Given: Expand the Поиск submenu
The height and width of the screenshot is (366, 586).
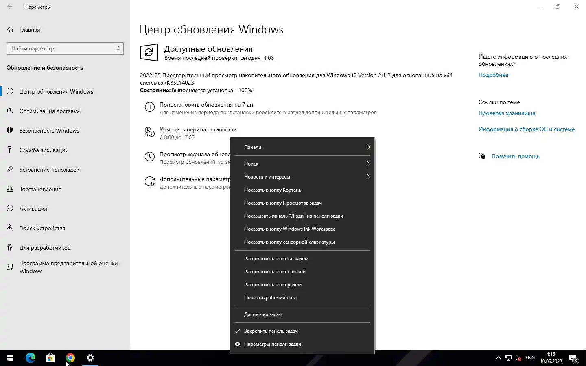Looking at the screenshot, I should (x=302, y=164).
